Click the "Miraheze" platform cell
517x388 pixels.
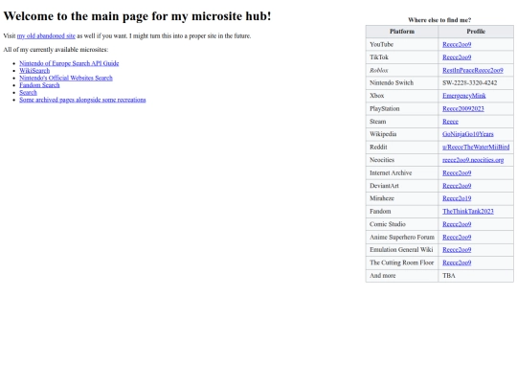point(402,198)
